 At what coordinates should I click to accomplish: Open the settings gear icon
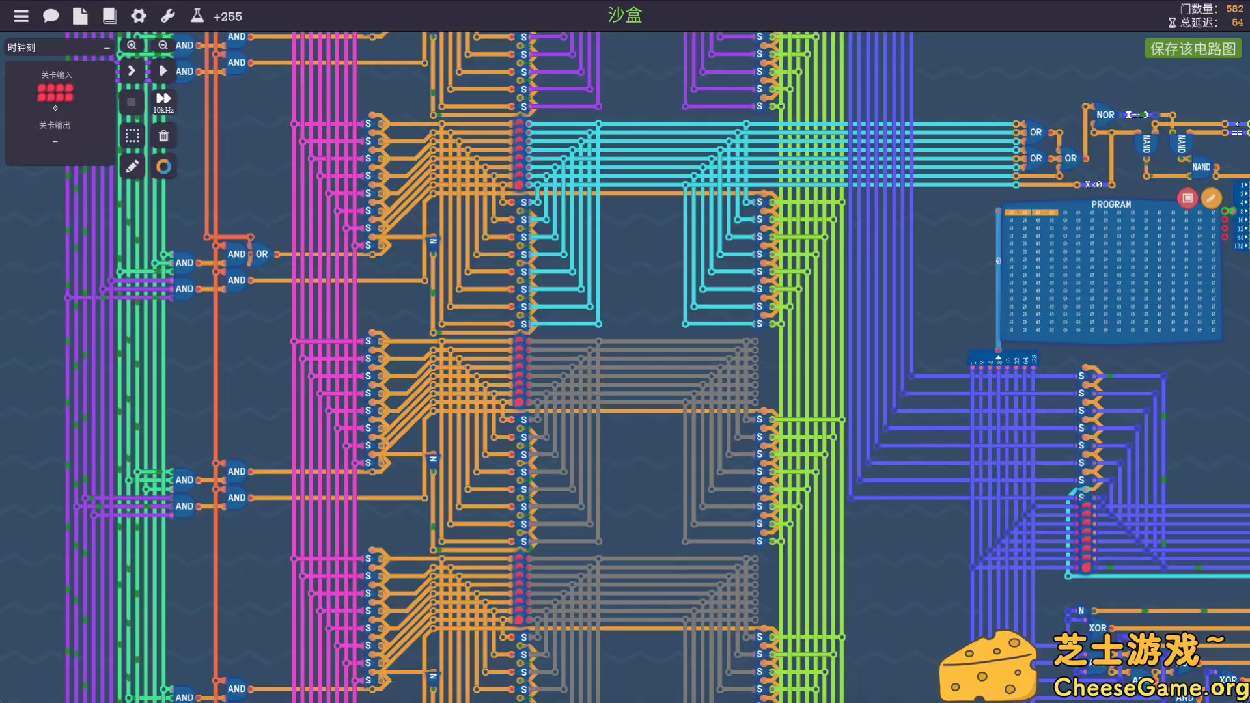(139, 16)
